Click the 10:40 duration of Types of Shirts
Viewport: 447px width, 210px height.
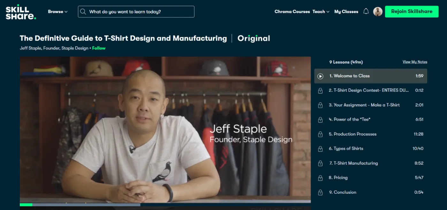coord(418,148)
